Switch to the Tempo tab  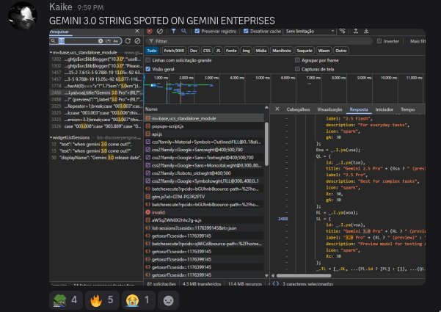407,109
